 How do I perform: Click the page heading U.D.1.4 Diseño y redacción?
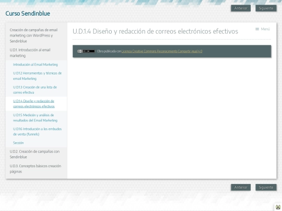point(156,31)
